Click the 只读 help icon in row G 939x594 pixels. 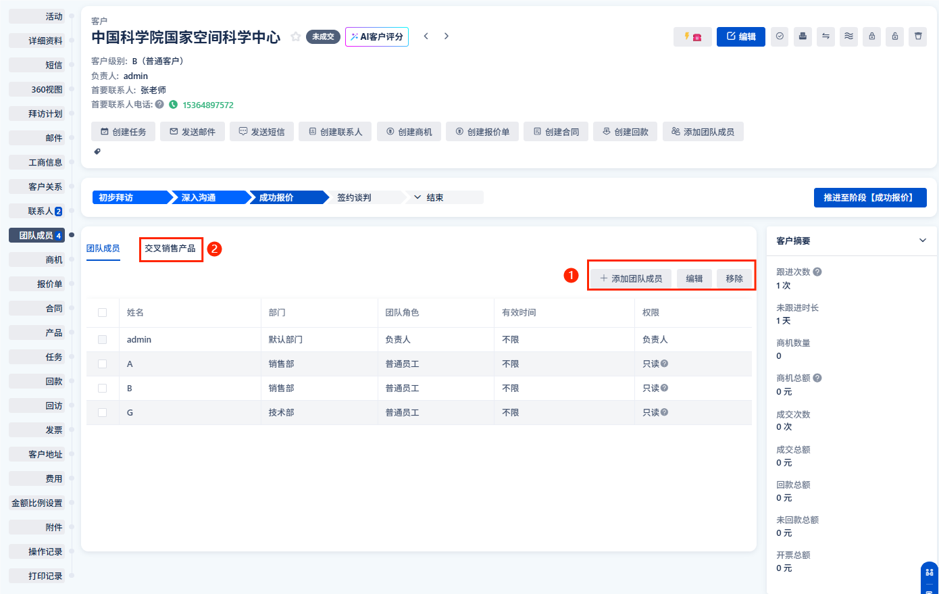[x=664, y=412]
